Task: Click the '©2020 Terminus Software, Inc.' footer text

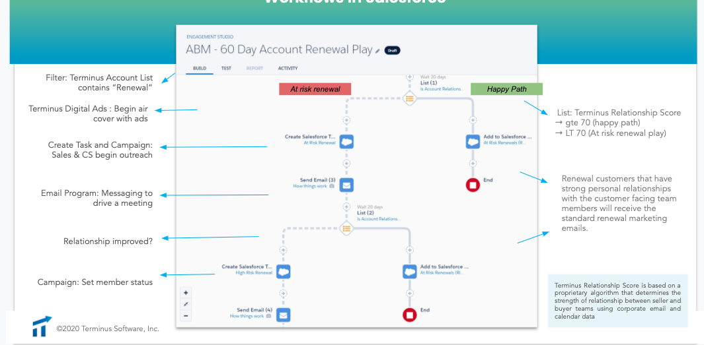Action: click(107, 329)
